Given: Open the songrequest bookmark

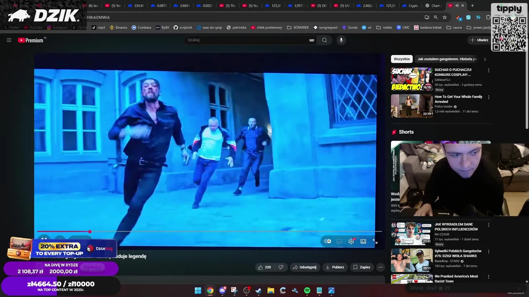Looking at the screenshot, I should click(x=325, y=28).
